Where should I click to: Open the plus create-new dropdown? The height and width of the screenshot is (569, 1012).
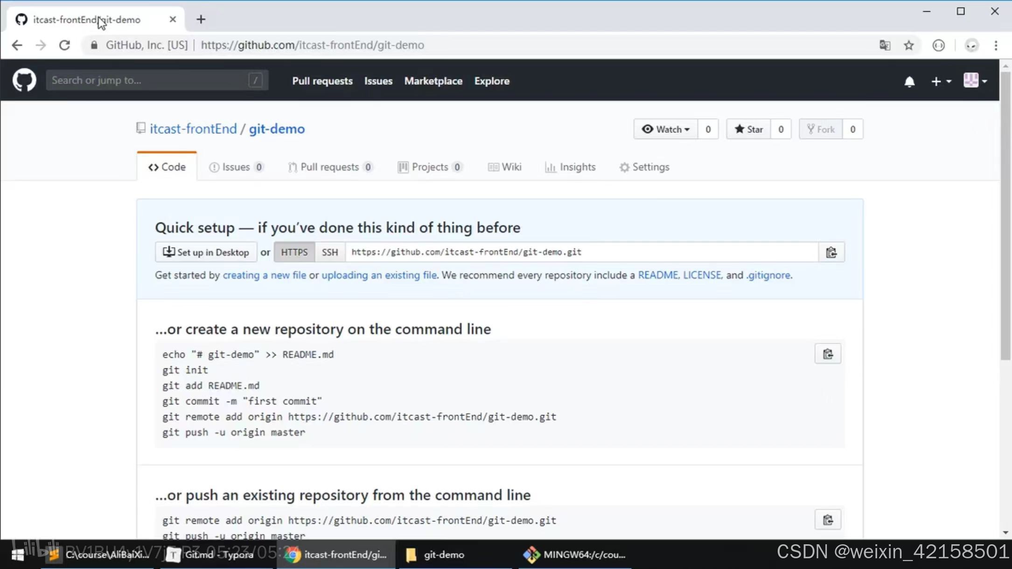(941, 81)
